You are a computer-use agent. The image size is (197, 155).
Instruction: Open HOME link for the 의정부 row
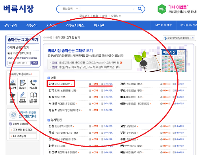94,152
